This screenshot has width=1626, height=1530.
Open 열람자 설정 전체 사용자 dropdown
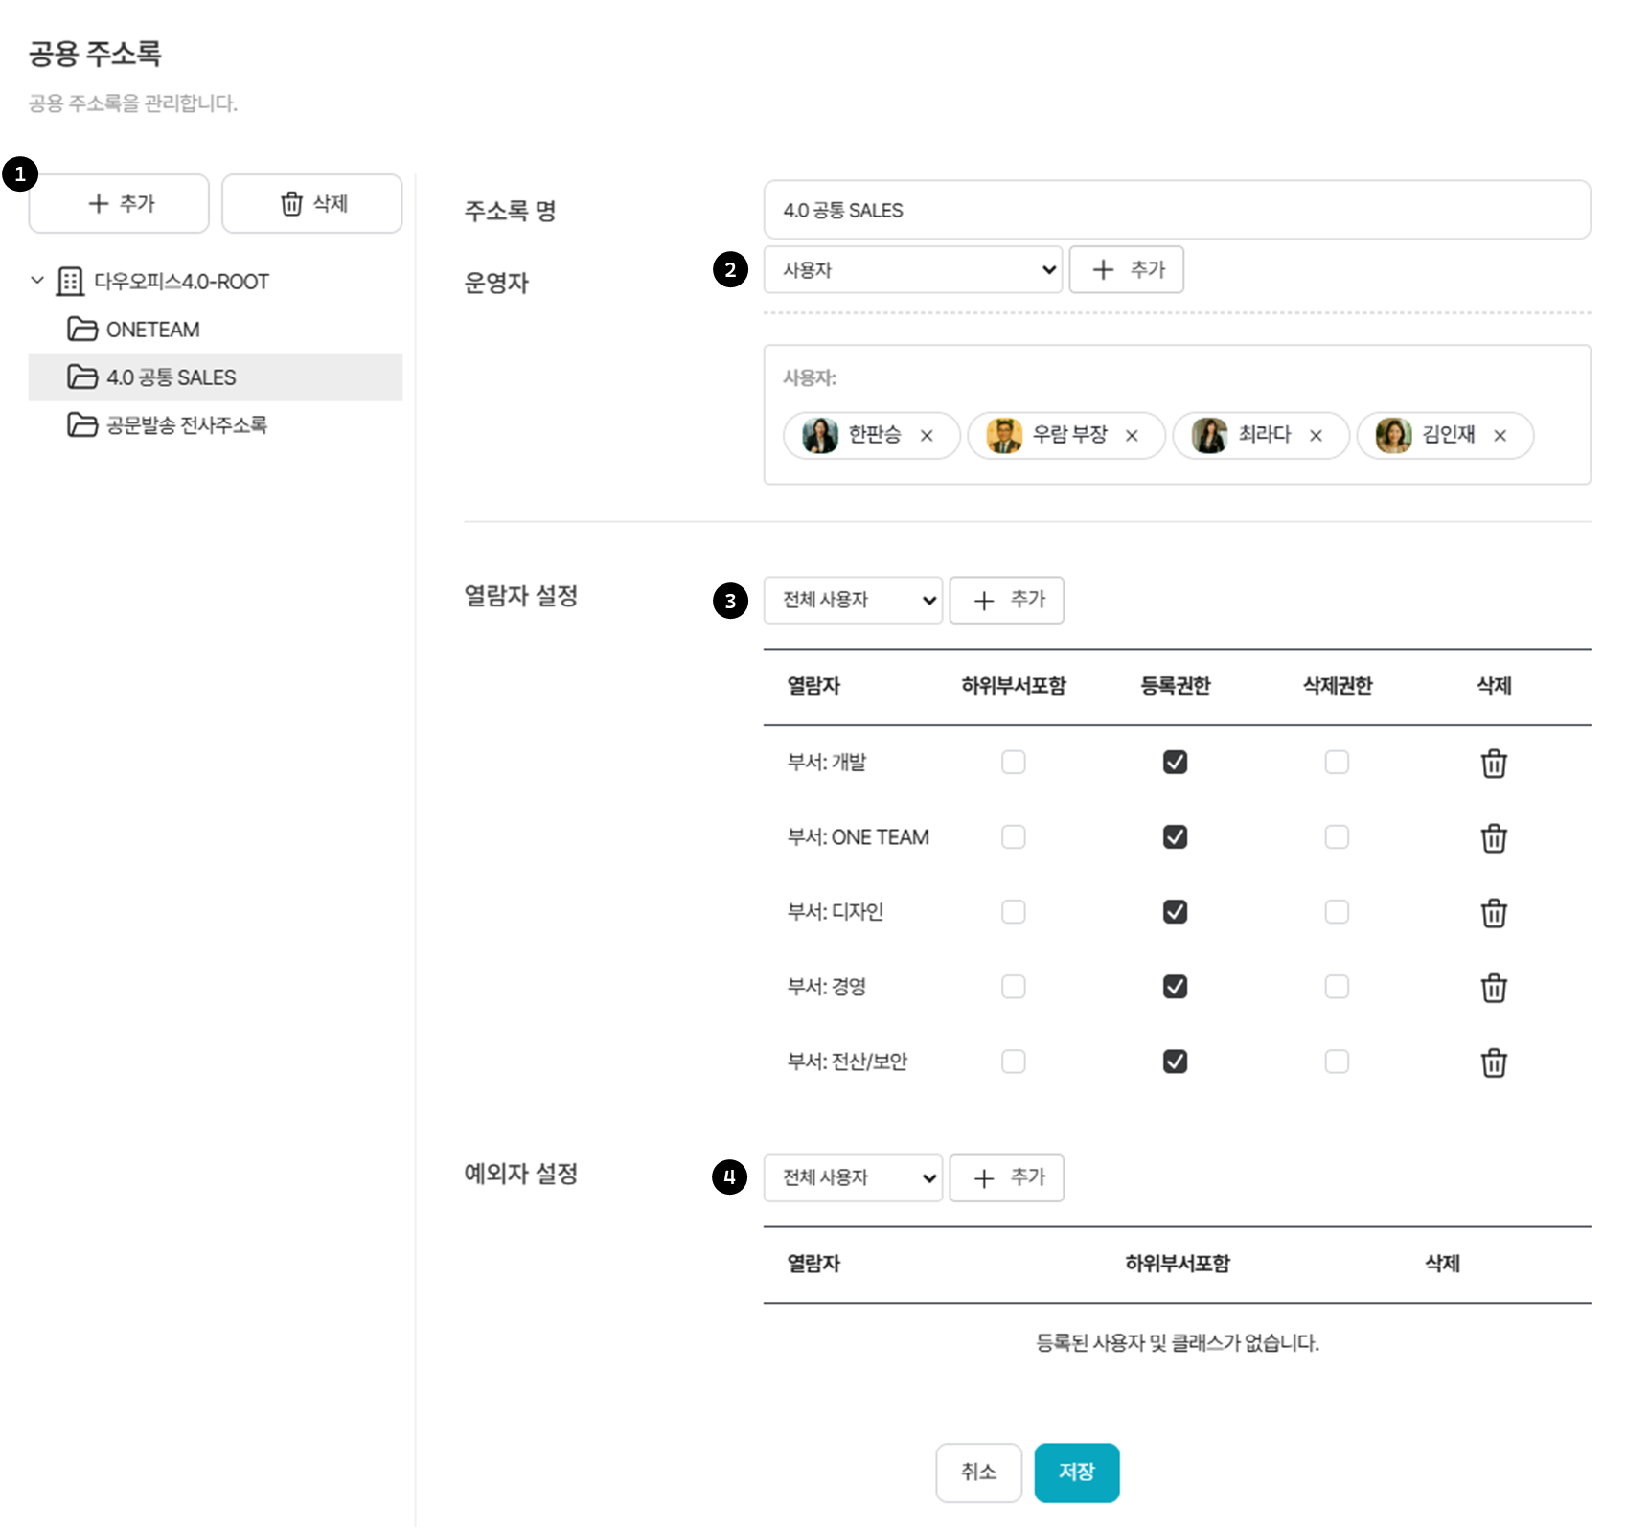[x=853, y=601]
